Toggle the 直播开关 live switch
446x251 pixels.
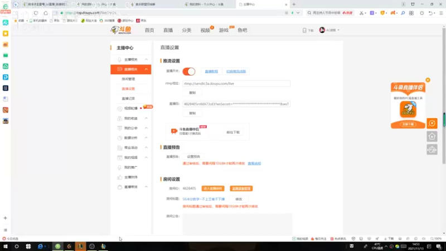pyautogui.click(x=189, y=71)
